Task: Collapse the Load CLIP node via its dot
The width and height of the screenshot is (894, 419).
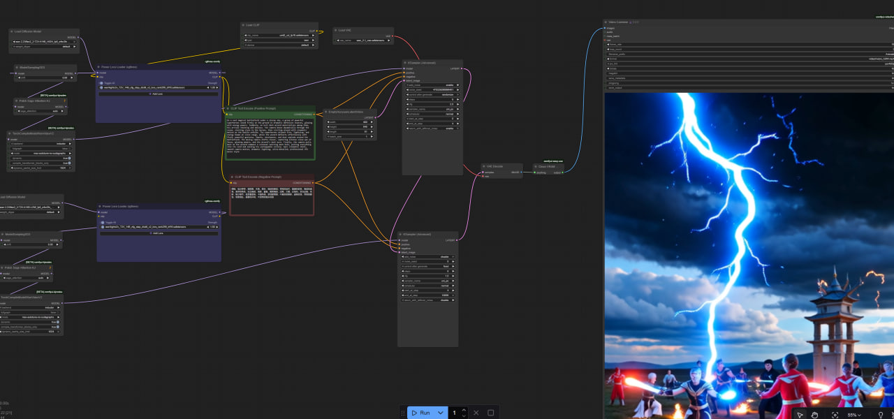Action: pyautogui.click(x=243, y=25)
